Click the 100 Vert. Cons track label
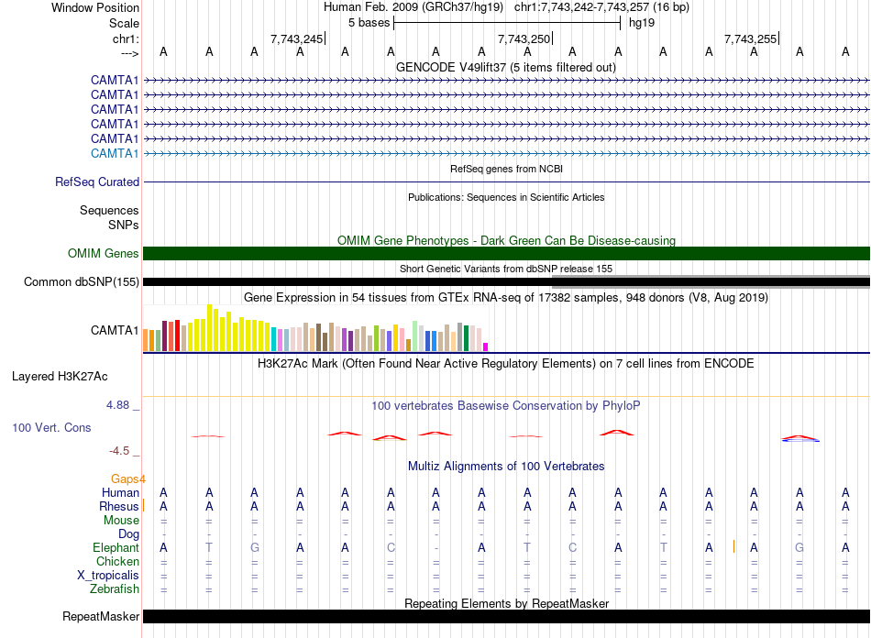The image size is (871, 638). [x=51, y=428]
